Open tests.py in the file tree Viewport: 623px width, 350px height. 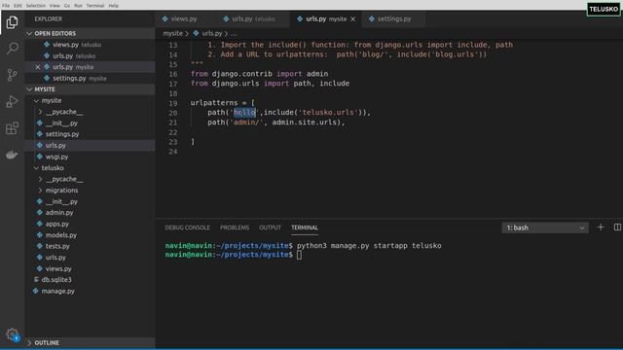click(x=57, y=246)
